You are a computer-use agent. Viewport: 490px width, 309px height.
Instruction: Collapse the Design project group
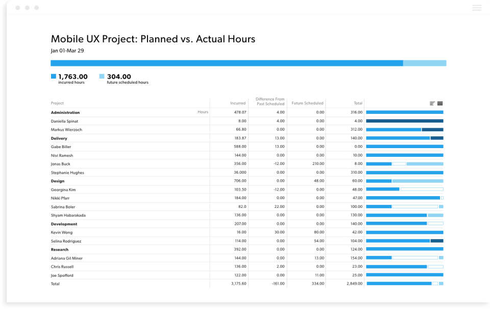pos(58,181)
